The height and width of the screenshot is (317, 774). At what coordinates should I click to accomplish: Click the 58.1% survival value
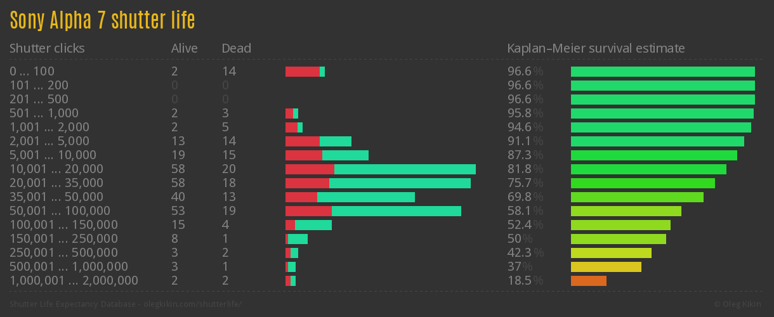(525, 211)
